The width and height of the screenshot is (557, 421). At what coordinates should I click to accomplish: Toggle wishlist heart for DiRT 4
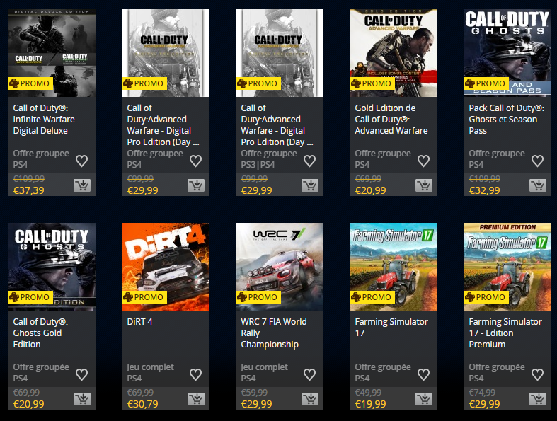(196, 374)
